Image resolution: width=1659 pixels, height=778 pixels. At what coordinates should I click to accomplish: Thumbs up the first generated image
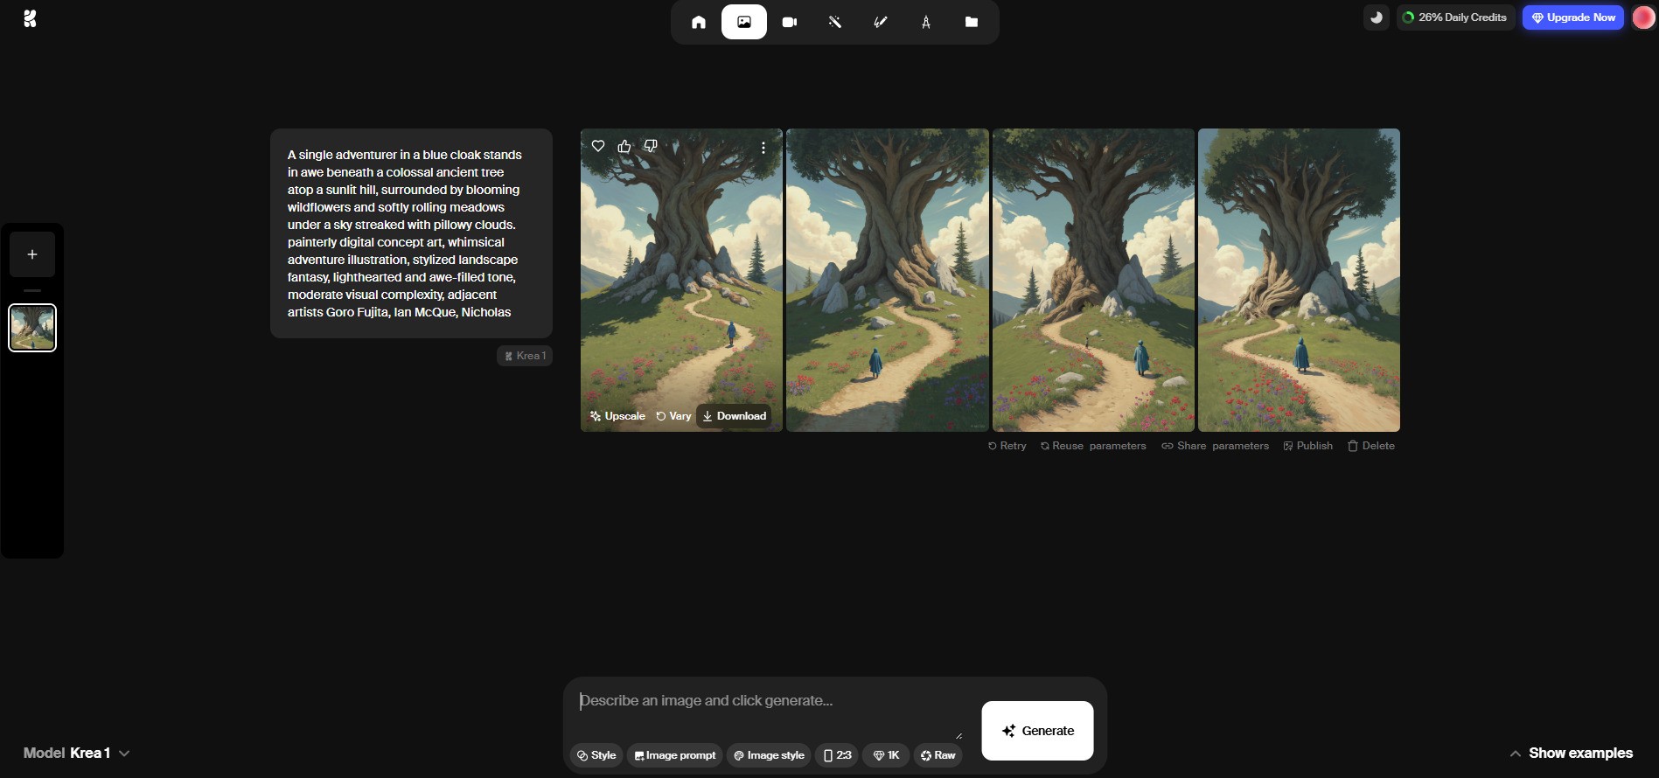point(624,146)
